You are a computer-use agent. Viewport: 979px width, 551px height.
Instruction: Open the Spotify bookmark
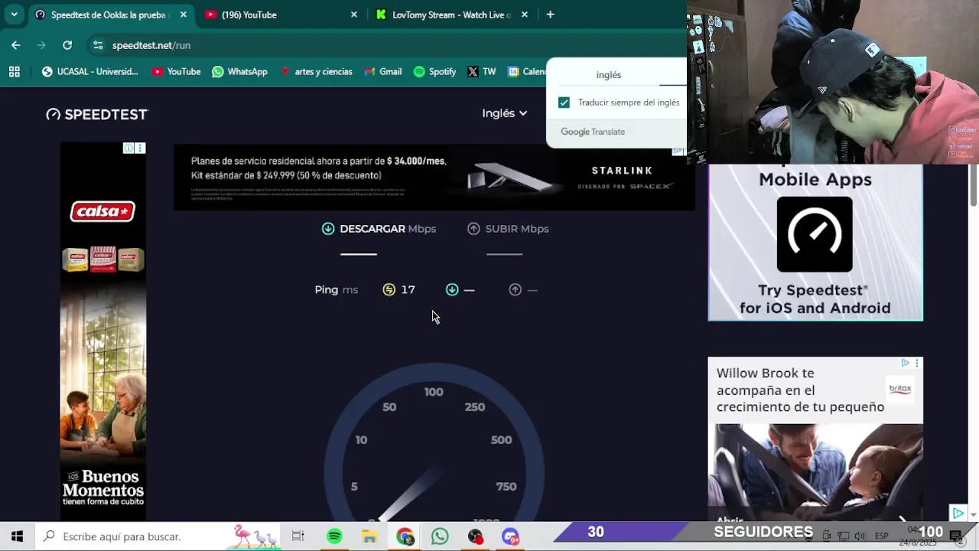click(434, 71)
